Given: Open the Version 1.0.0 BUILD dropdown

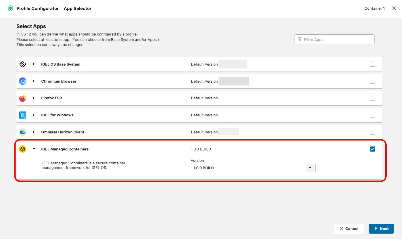Looking at the screenshot, I should pyautogui.click(x=253, y=168).
